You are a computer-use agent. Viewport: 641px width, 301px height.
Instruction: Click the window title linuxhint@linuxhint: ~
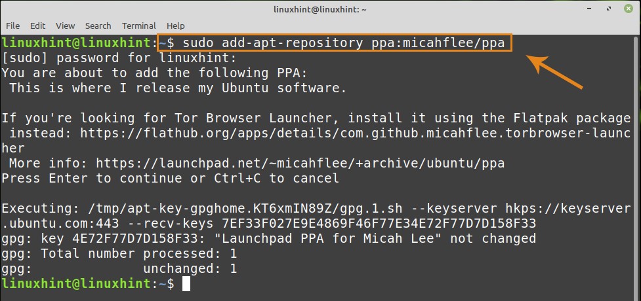tap(320, 9)
